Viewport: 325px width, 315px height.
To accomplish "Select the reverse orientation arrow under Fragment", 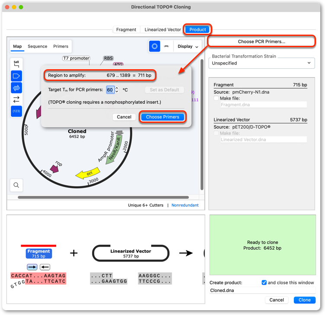I will tap(45, 267).
